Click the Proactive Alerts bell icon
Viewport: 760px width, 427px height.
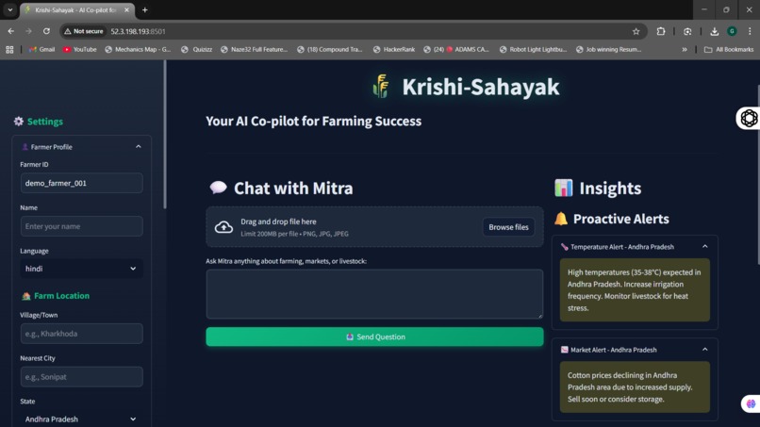tap(561, 219)
